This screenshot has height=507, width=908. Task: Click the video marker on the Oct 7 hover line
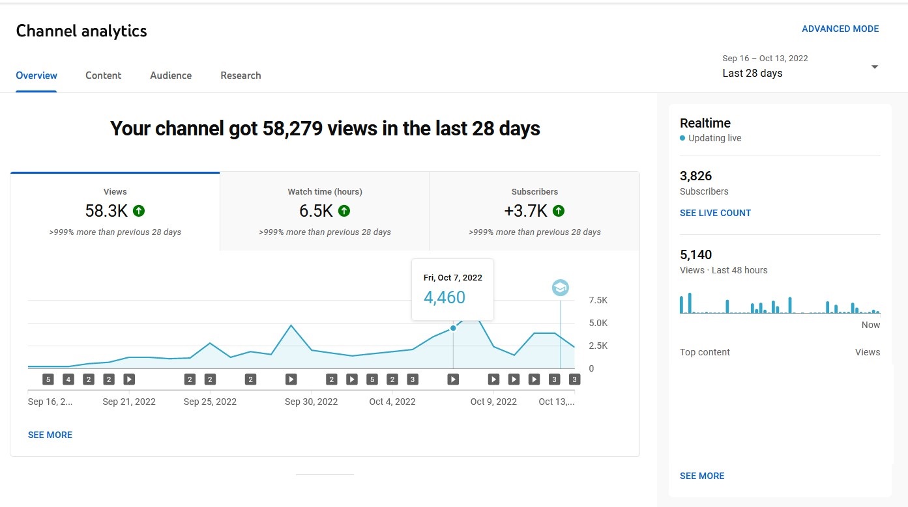(453, 379)
